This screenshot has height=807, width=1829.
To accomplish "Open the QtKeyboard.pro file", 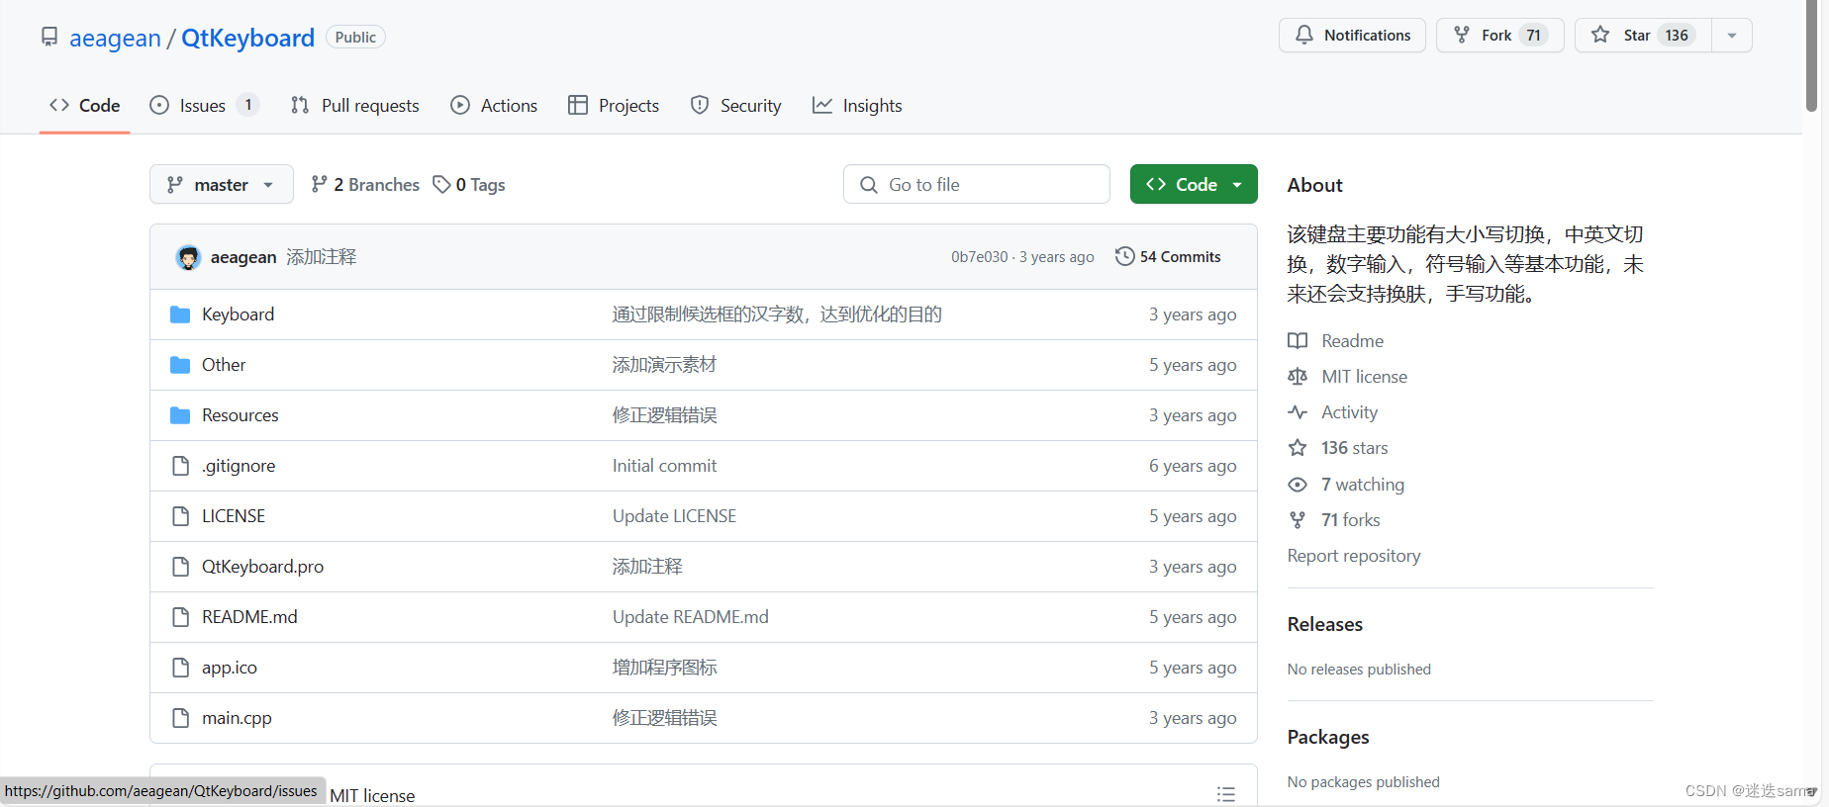I will pyautogui.click(x=262, y=567).
